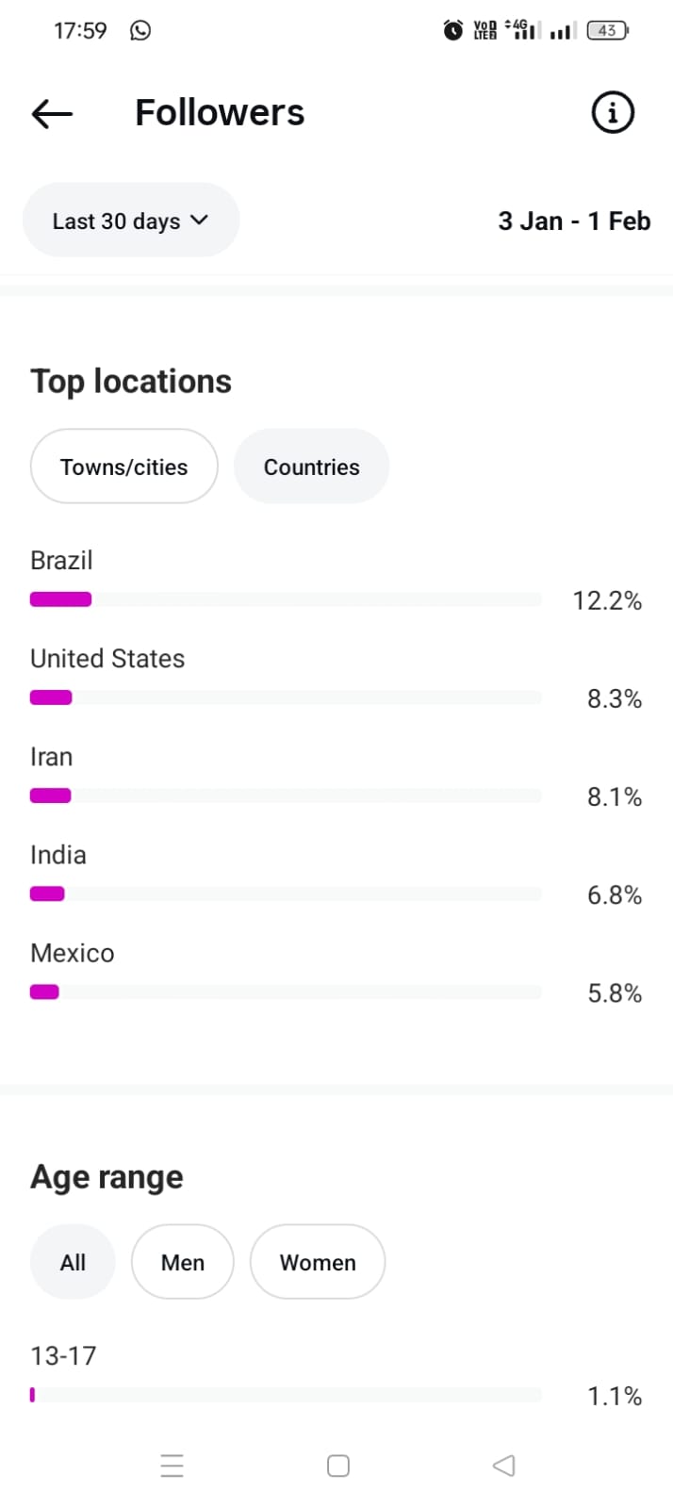Tap the WhatsApp notification icon
This screenshot has width=673, height=1507.
tap(140, 31)
